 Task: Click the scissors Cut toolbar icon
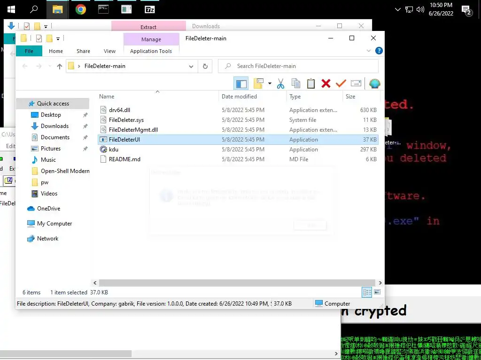click(280, 83)
